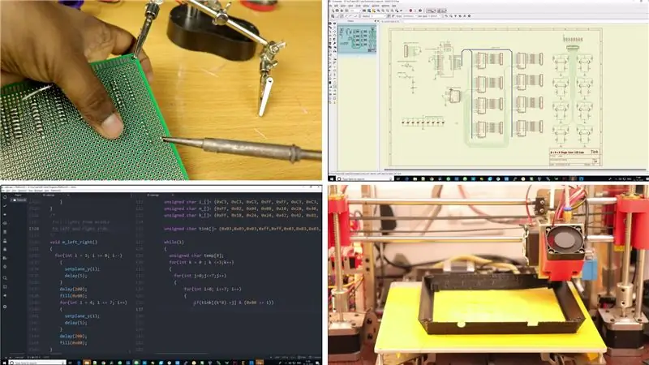Click the Windows search box below the schematic
Screen dimensions: 649x365
point(365,178)
